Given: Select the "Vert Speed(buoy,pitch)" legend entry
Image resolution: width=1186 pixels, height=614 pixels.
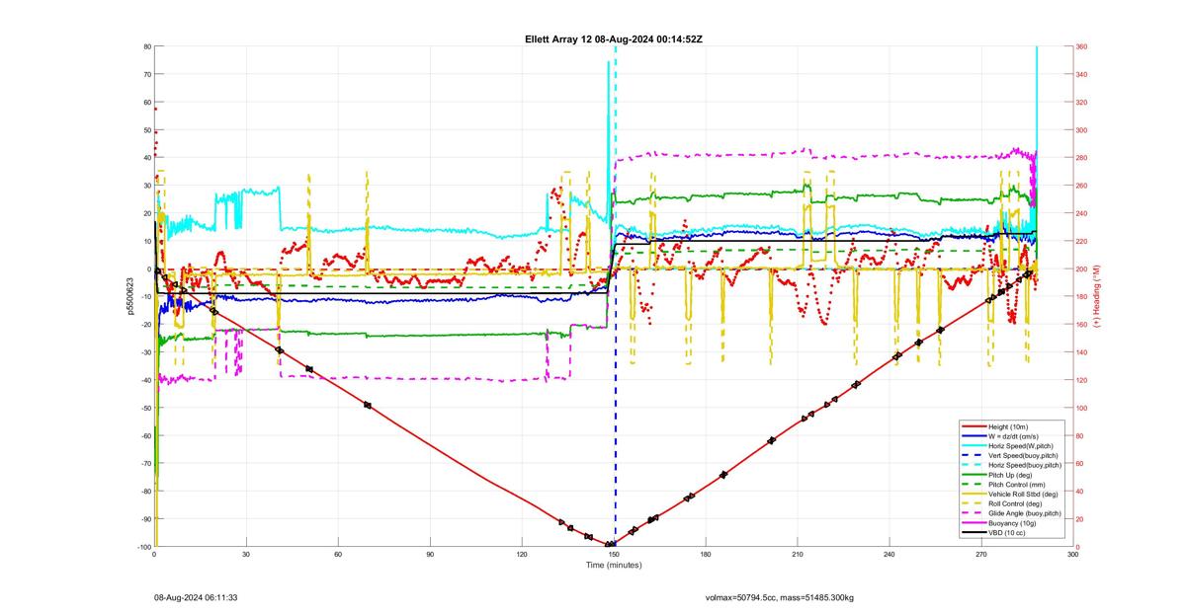Looking at the screenshot, I should (1009, 455).
